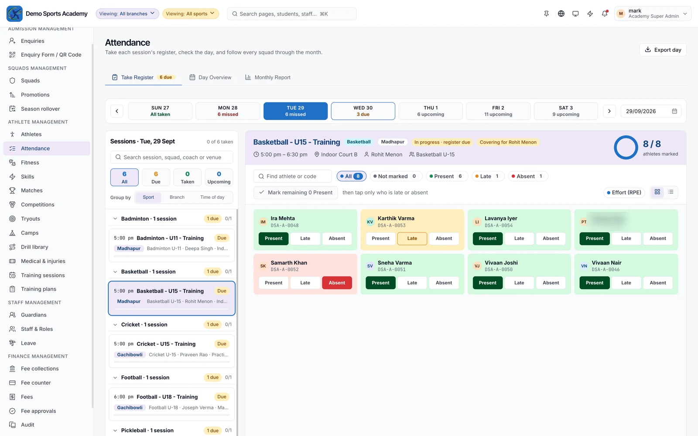
Task: Click Mark remaining 0 Present button
Action: click(x=296, y=192)
